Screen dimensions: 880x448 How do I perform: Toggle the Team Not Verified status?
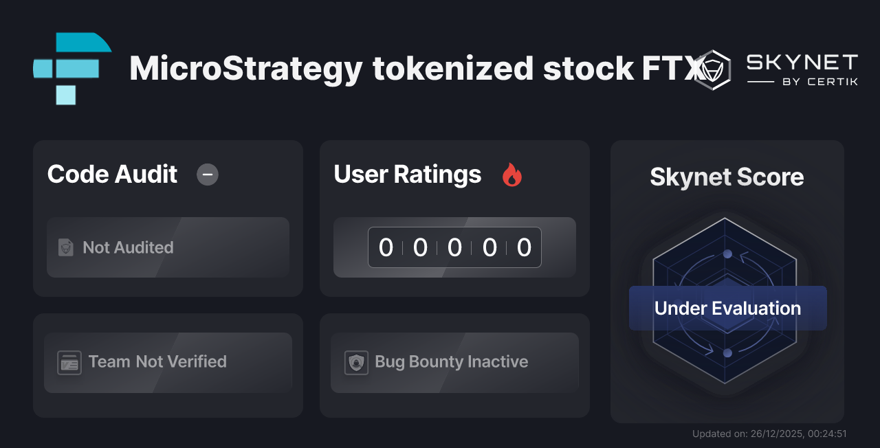coord(168,362)
